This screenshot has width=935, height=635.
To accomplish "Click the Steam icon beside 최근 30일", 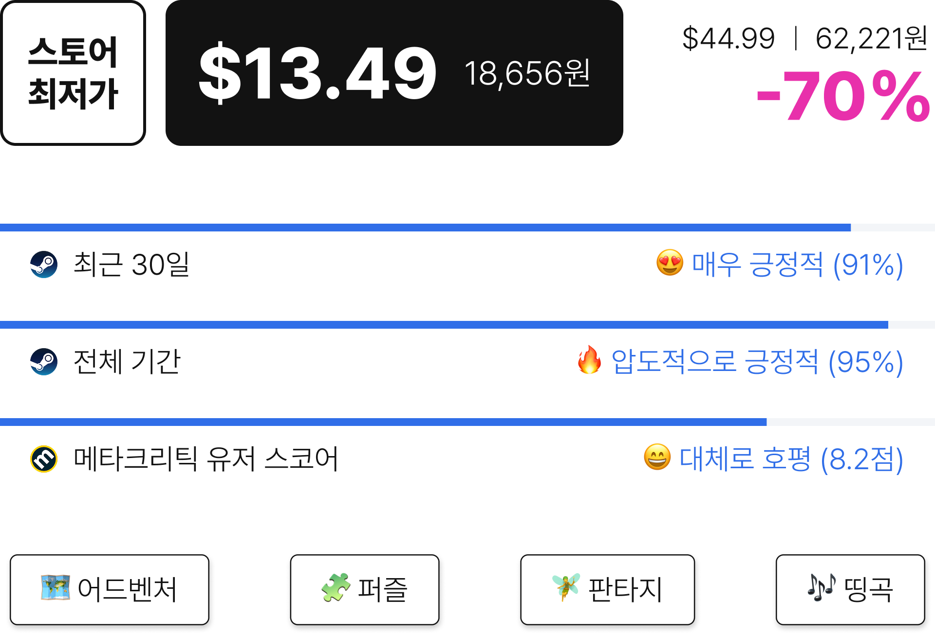I will pos(44,265).
